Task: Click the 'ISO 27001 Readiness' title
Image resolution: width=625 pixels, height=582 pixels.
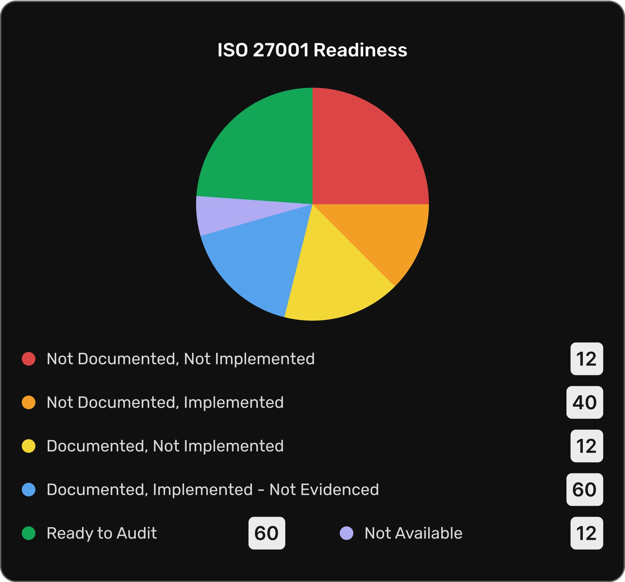Action: pyautogui.click(x=312, y=50)
